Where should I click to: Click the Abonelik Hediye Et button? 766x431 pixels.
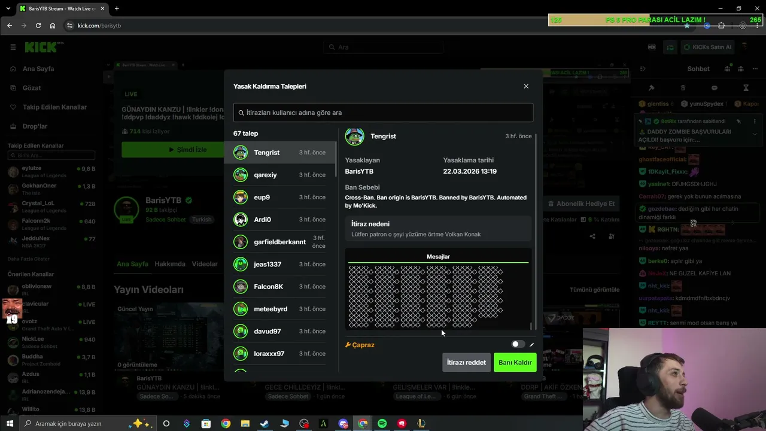(582, 204)
